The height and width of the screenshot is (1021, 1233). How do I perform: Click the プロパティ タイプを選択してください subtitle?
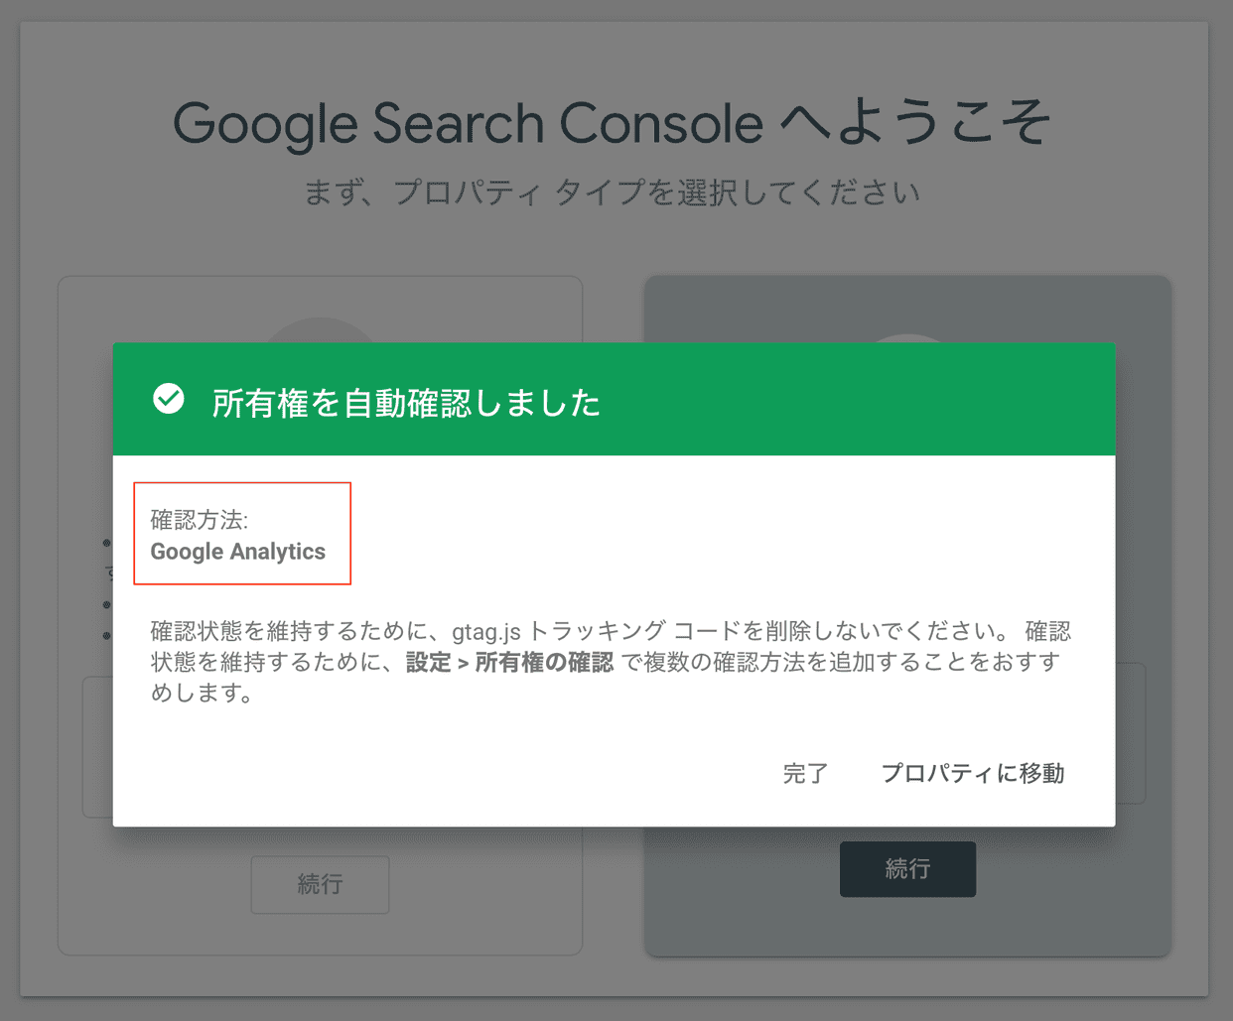[x=614, y=192]
